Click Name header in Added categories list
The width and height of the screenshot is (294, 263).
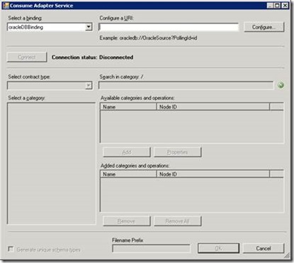pyautogui.click(x=128, y=174)
